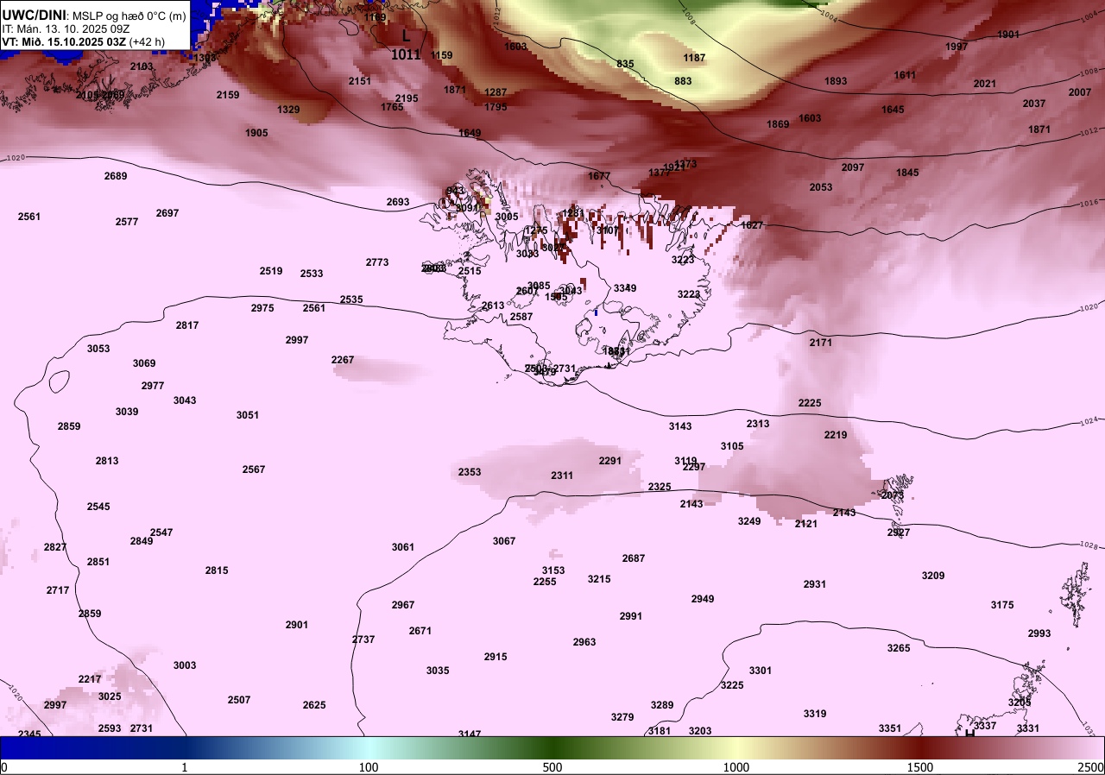Click the map value 3265
Image resolution: width=1105 pixels, height=775 pixels.
click(899, 648)
